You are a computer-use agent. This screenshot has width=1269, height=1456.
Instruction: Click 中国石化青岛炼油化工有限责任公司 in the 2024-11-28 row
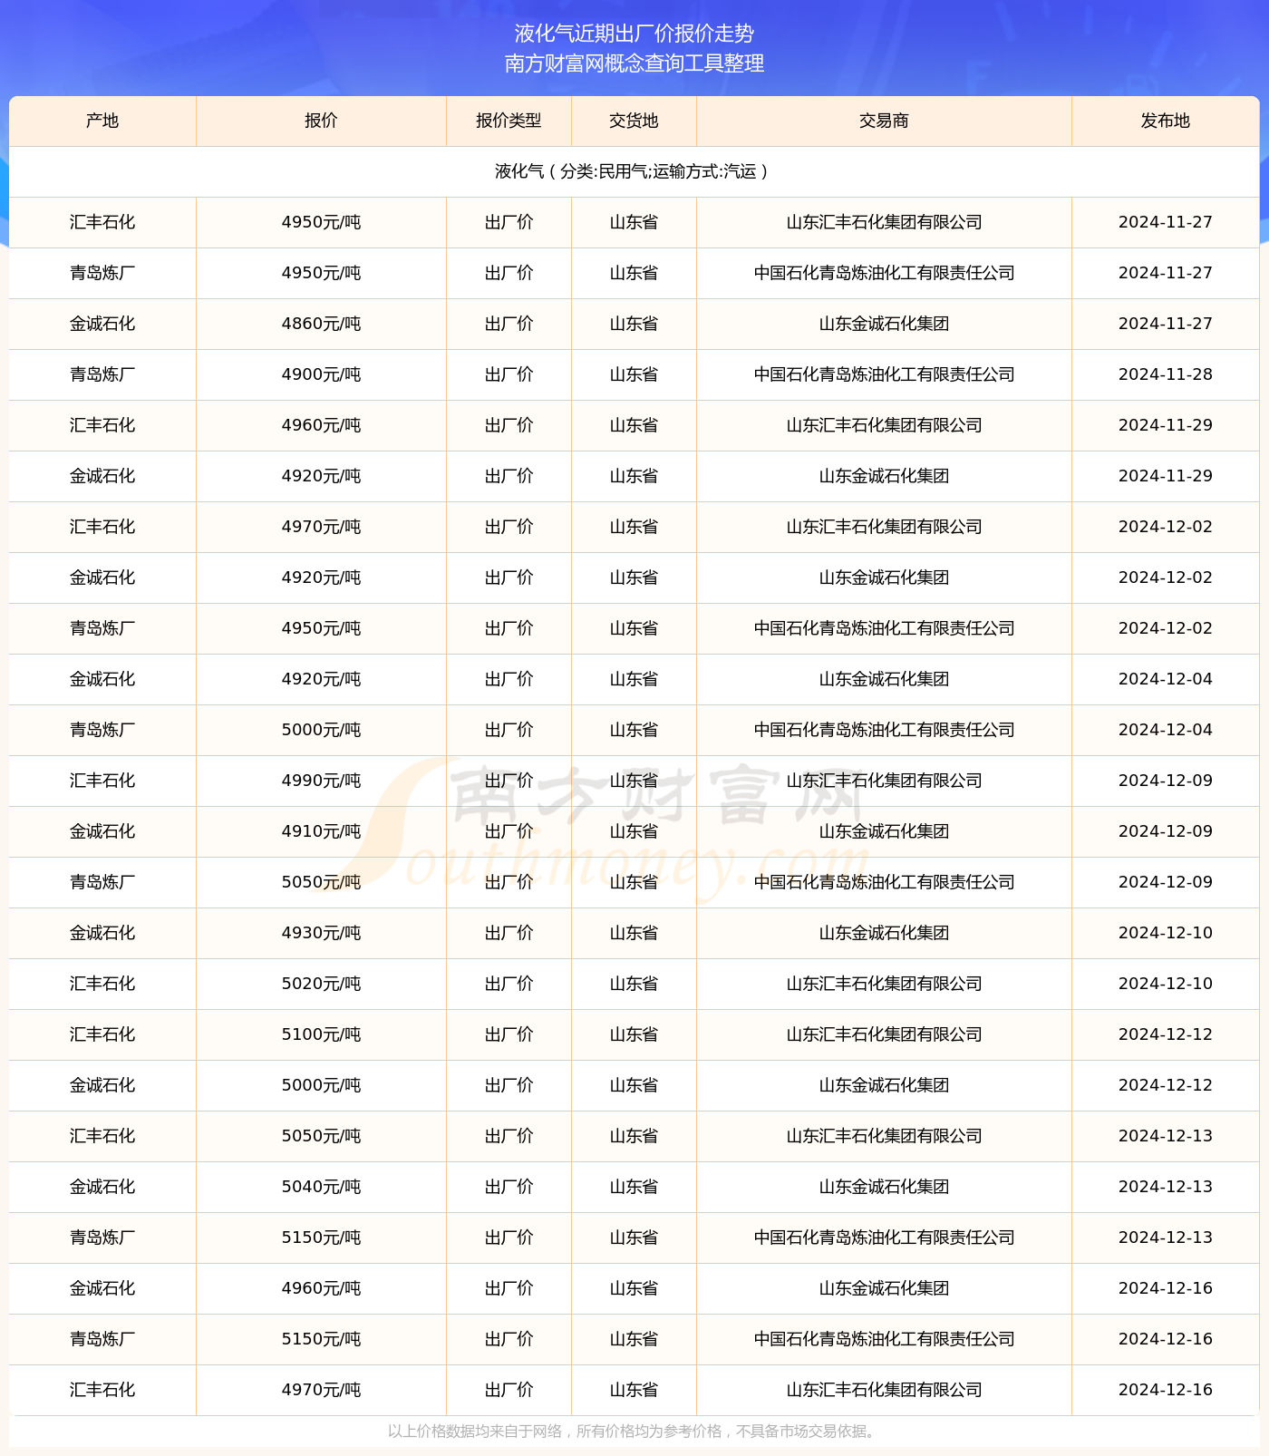coord(884,374)
